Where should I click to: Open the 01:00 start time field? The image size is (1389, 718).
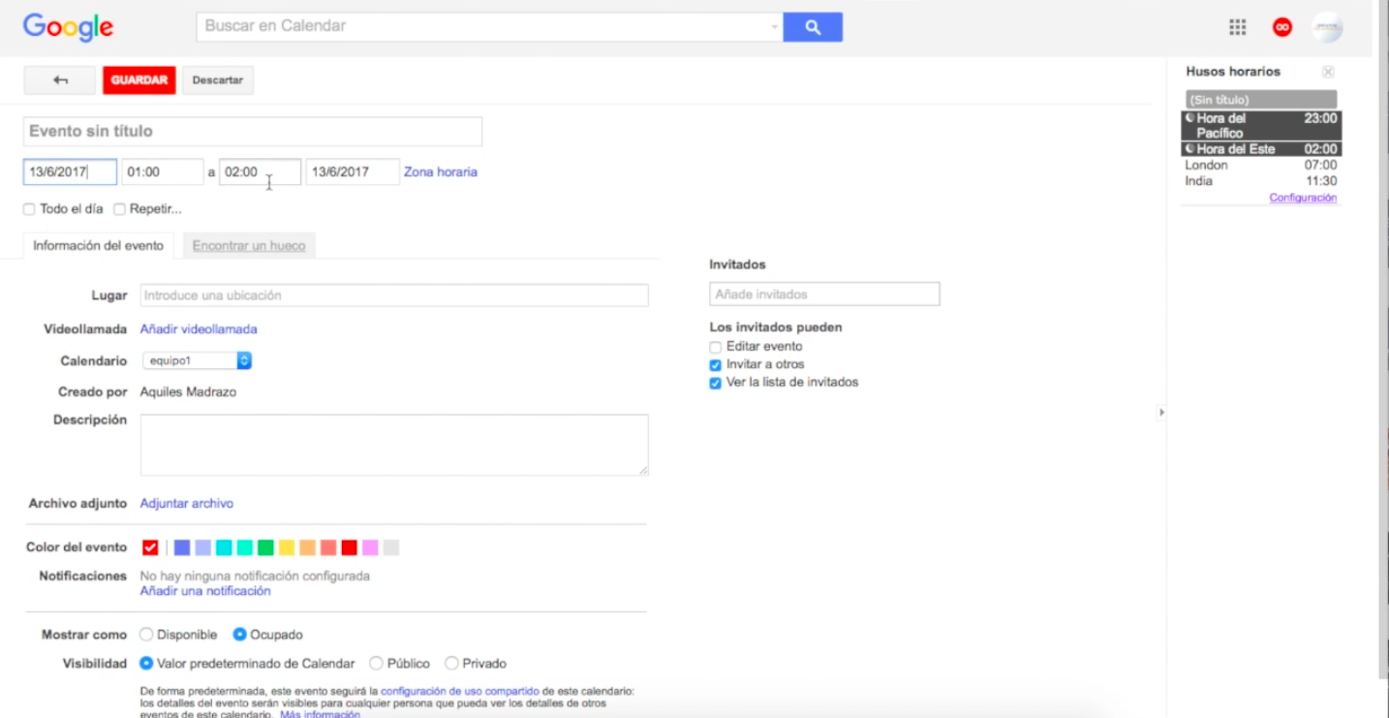(x=162, y=172)
